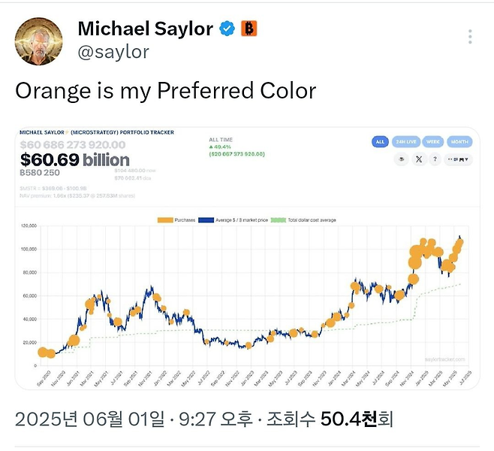Switch to the 24H LIVE tab
The image size is (494, 451).
point(406,141)
